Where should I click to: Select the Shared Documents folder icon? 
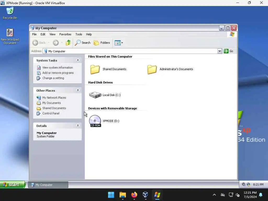pyautogui.click(x=95, y=69)
